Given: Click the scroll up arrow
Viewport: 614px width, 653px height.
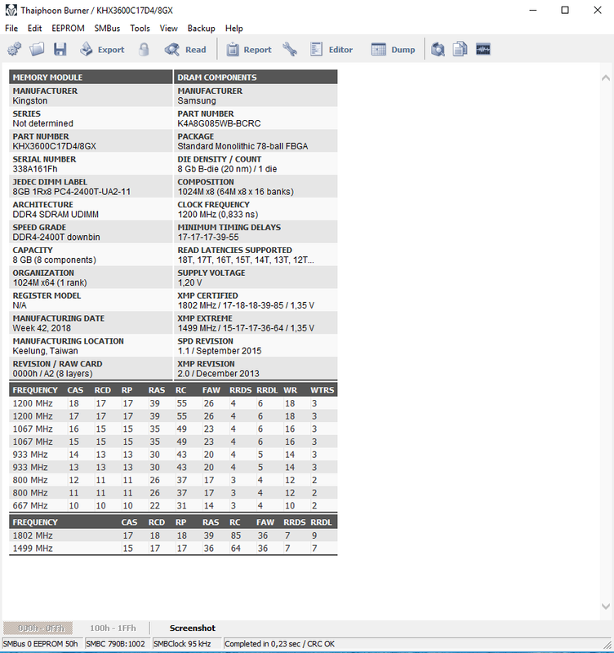Looking at the screenshot, I should [x=606, y=78].
